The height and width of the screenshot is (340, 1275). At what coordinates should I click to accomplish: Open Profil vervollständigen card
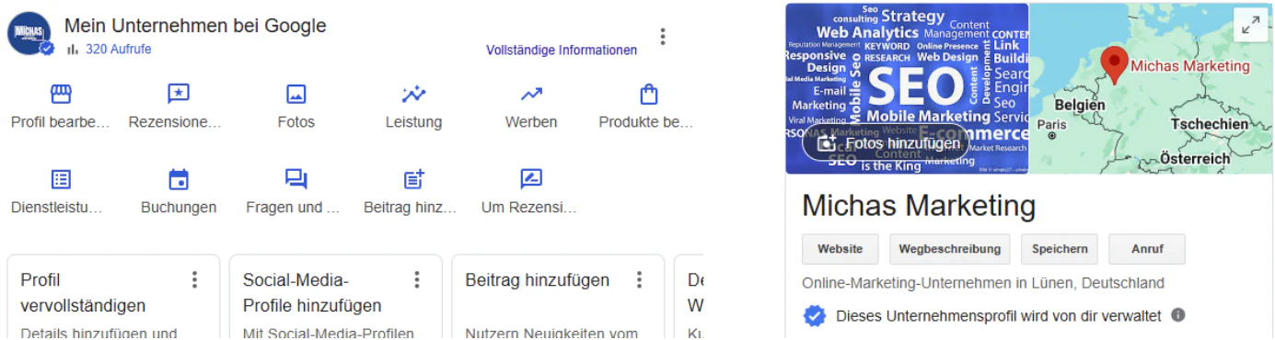pyautogui.click(x=113, y=297)
